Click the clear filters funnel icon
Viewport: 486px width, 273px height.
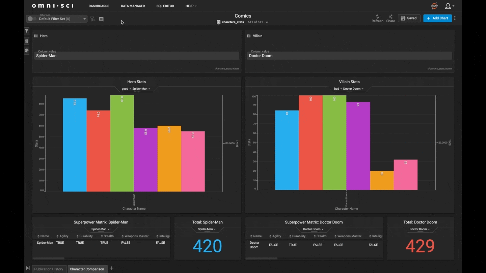[x=92, y=19]
